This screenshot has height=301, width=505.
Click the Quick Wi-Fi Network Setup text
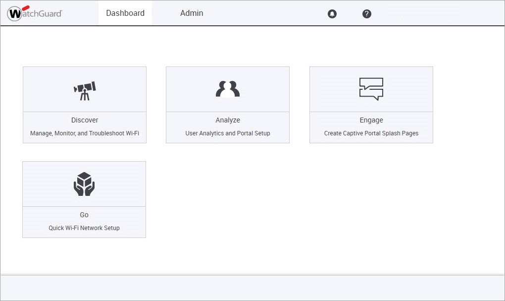click(x=84, y=228)
